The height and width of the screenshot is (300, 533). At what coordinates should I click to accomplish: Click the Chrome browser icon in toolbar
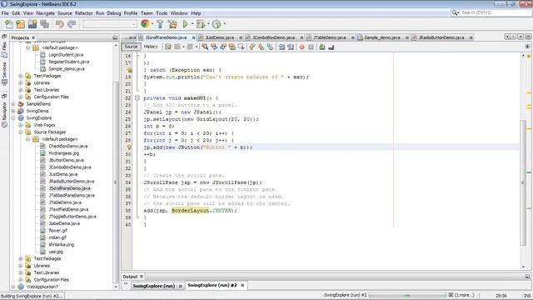click(145, 24)
